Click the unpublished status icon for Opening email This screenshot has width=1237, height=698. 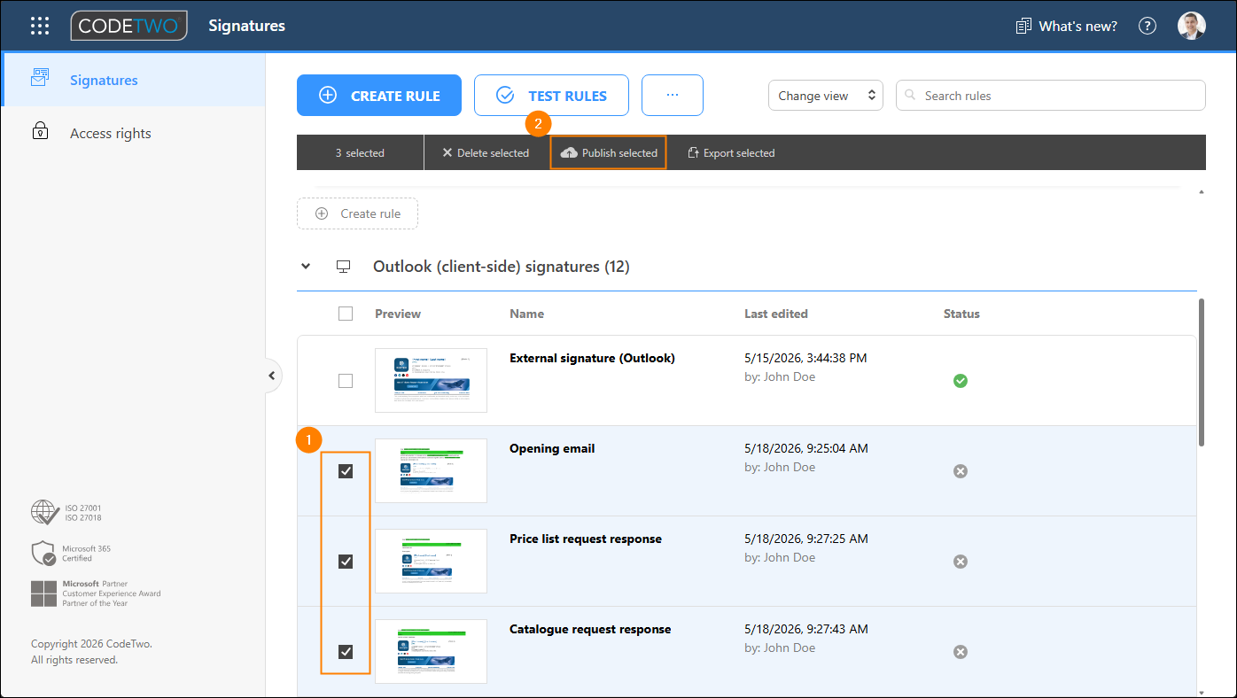pos(960,471)
